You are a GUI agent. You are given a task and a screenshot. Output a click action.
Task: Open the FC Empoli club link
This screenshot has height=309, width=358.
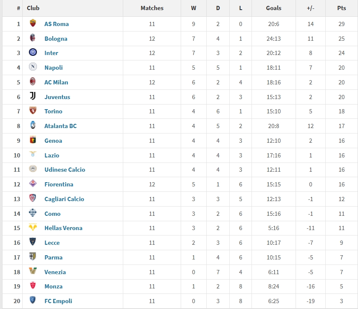pos(58,301)
